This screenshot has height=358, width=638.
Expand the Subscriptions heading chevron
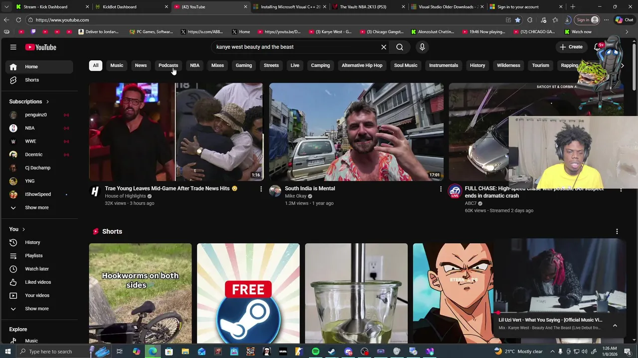[48, 102]
